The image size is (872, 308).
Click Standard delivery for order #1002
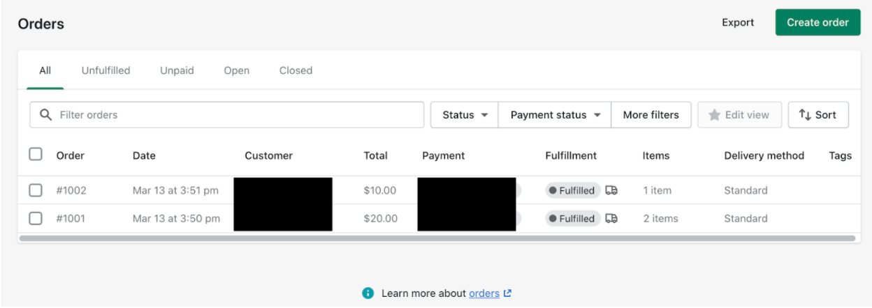[746, 190]
